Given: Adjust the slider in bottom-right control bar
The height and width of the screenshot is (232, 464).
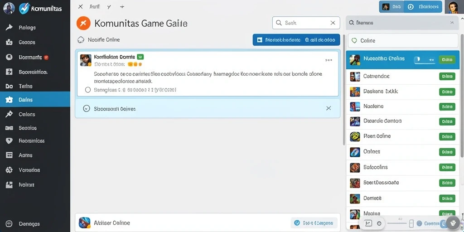Looking at the screenshot, I should [x=398, y=223].
